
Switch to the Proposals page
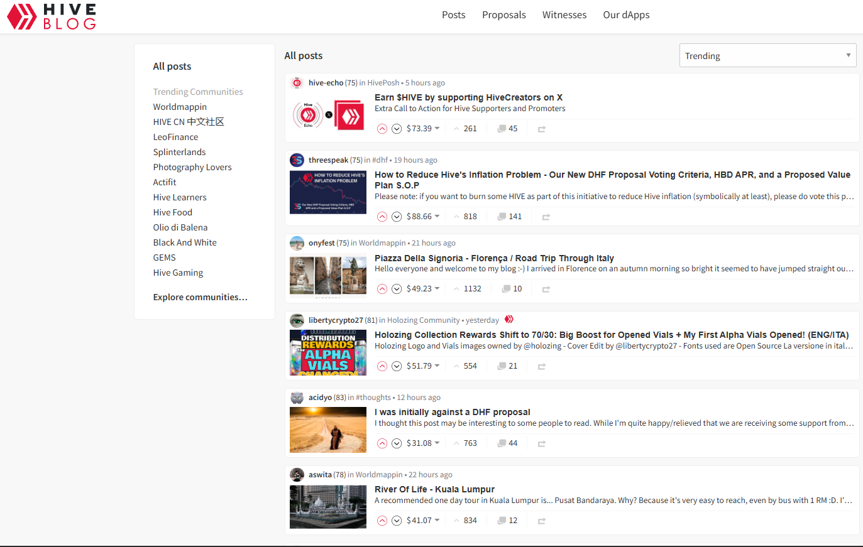point(503,14)
